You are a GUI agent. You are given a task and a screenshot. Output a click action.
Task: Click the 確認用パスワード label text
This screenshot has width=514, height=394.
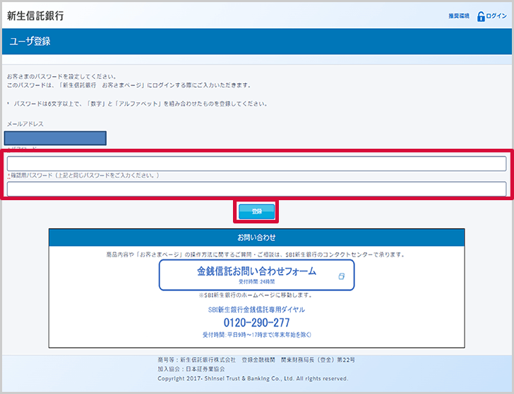(x=83, y=176)
